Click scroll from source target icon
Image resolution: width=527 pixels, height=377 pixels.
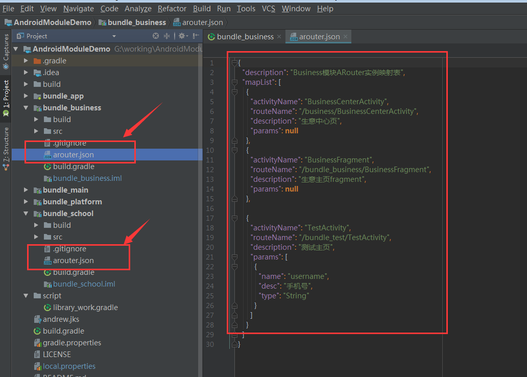click(155, 36)
